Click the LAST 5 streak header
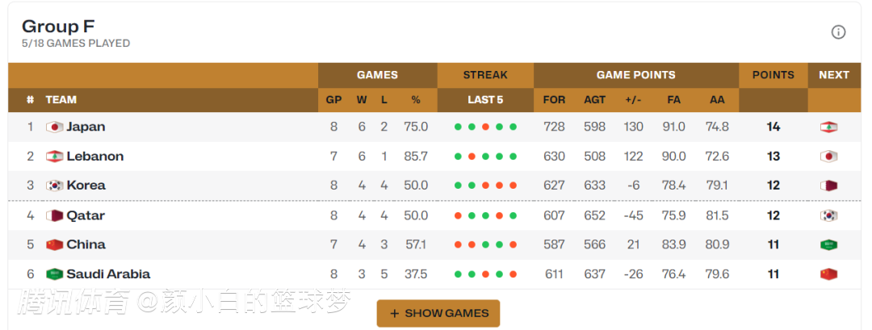 point(485,100)
